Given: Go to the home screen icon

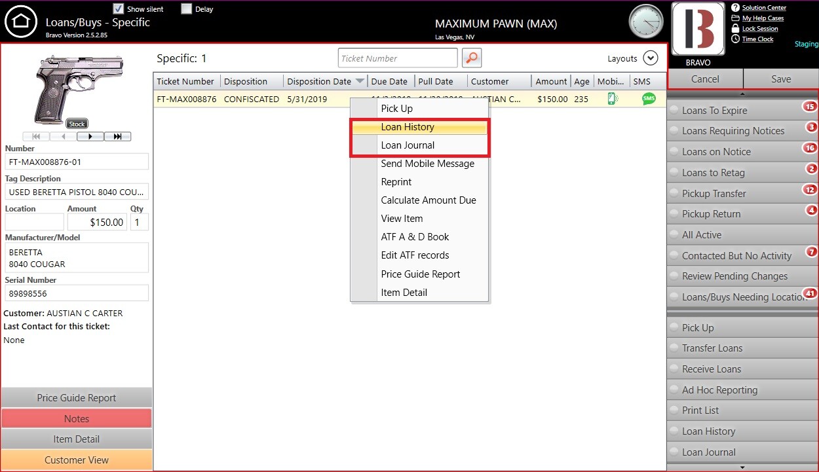Looking at the screenshot, I should point(21,22).
